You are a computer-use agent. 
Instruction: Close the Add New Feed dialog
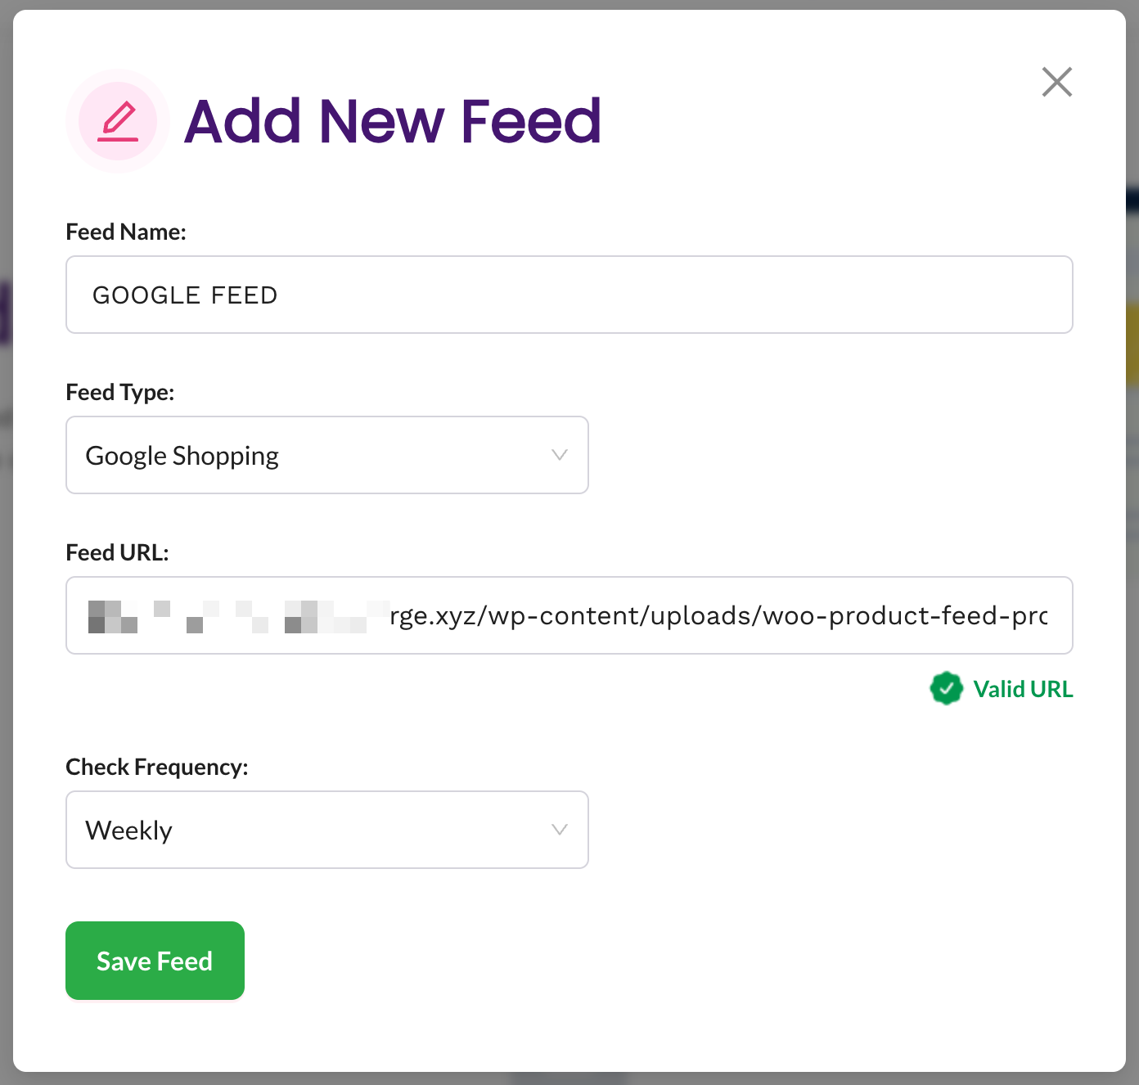(1056, 82)
